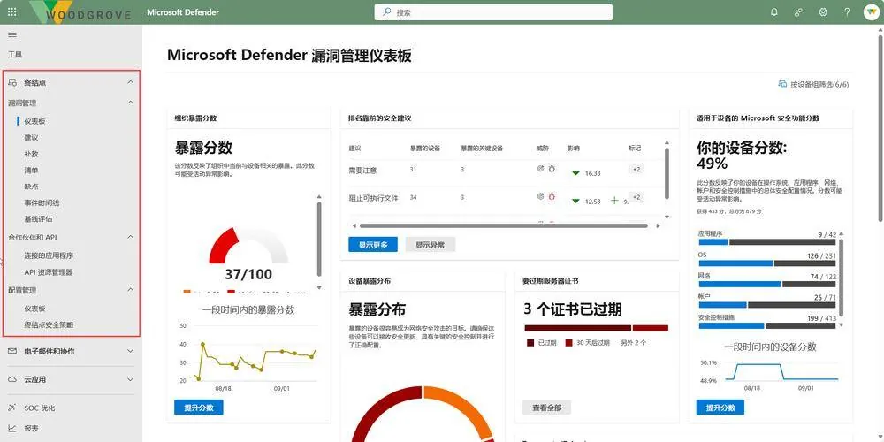Viewport: 884px width, 442px height.
Task: Open the help question mark icon
Action: pyautogui.click(x=847, y=11)
